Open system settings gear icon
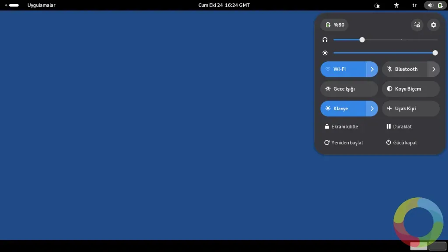The height and width of the screenshot is (252, 448). 434,25
